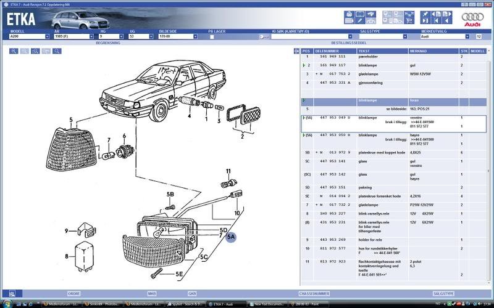Click the first zoom magnifier icon
494x308 pixels.
14,51
